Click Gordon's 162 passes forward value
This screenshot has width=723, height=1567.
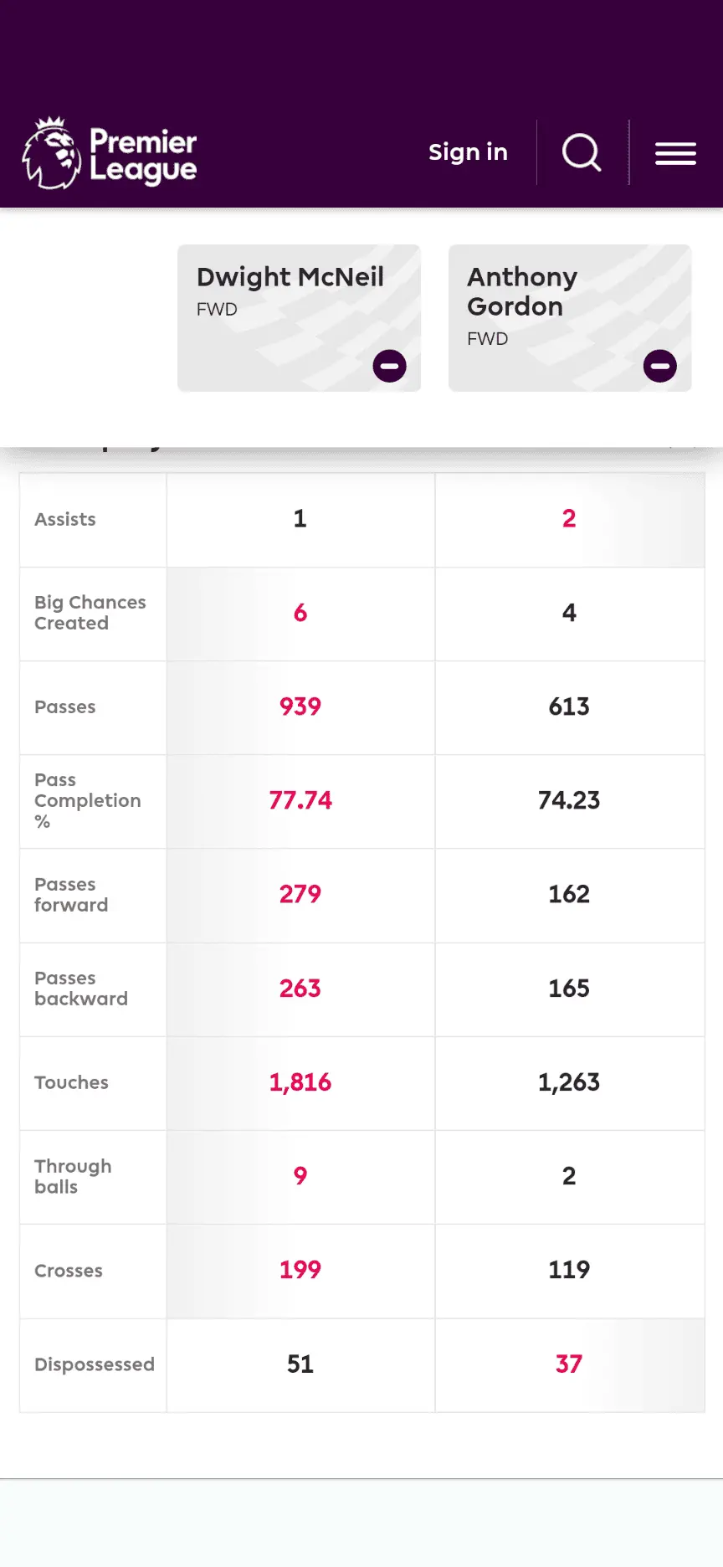[x=569, y=894]
